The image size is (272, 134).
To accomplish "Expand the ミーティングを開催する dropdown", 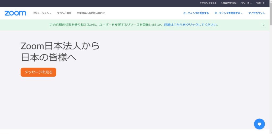I will [228, 13].
